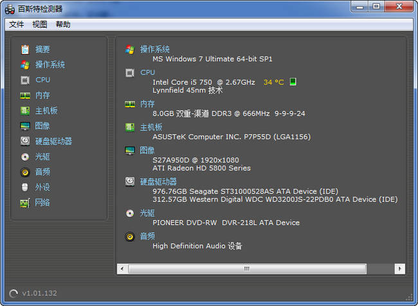Open the 操作系统 heading in summary pane
The image size is (418, 306).
pyautogui.click(x=155, y=50)
